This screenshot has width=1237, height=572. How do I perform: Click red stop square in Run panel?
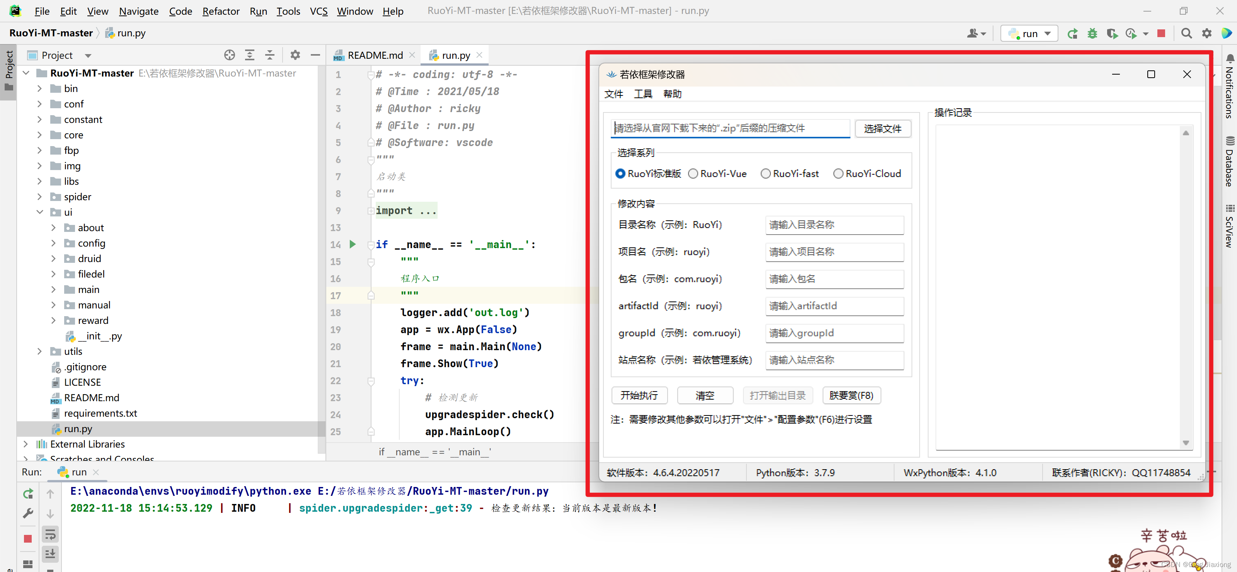(28, 539)
